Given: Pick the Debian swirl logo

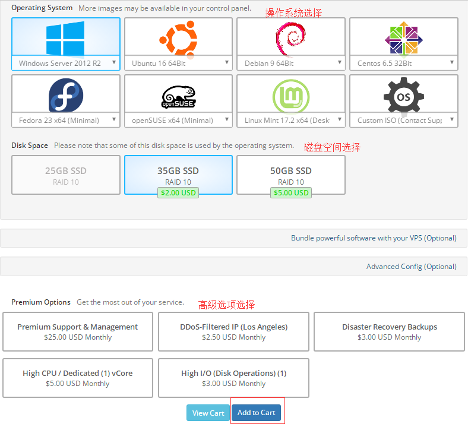Looking at the screenshot, I should [x=290, y=39].
